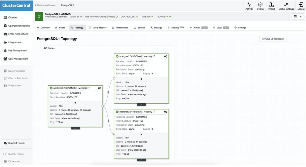306x167 pixels.
Task: Click green status check on postgres1 node
Action: [x=117, y=56]
